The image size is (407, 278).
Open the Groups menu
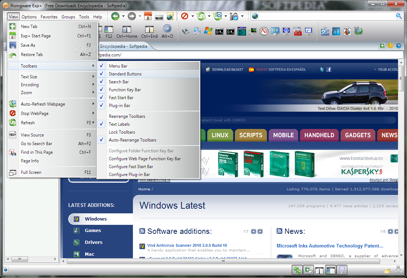68,17
